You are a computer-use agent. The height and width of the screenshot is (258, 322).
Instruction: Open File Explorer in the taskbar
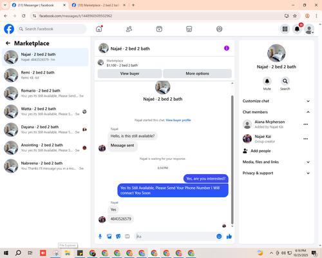(x=68, y=253)
